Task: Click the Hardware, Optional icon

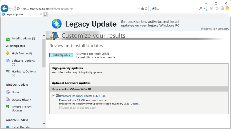Action: (x=8, y=71)
